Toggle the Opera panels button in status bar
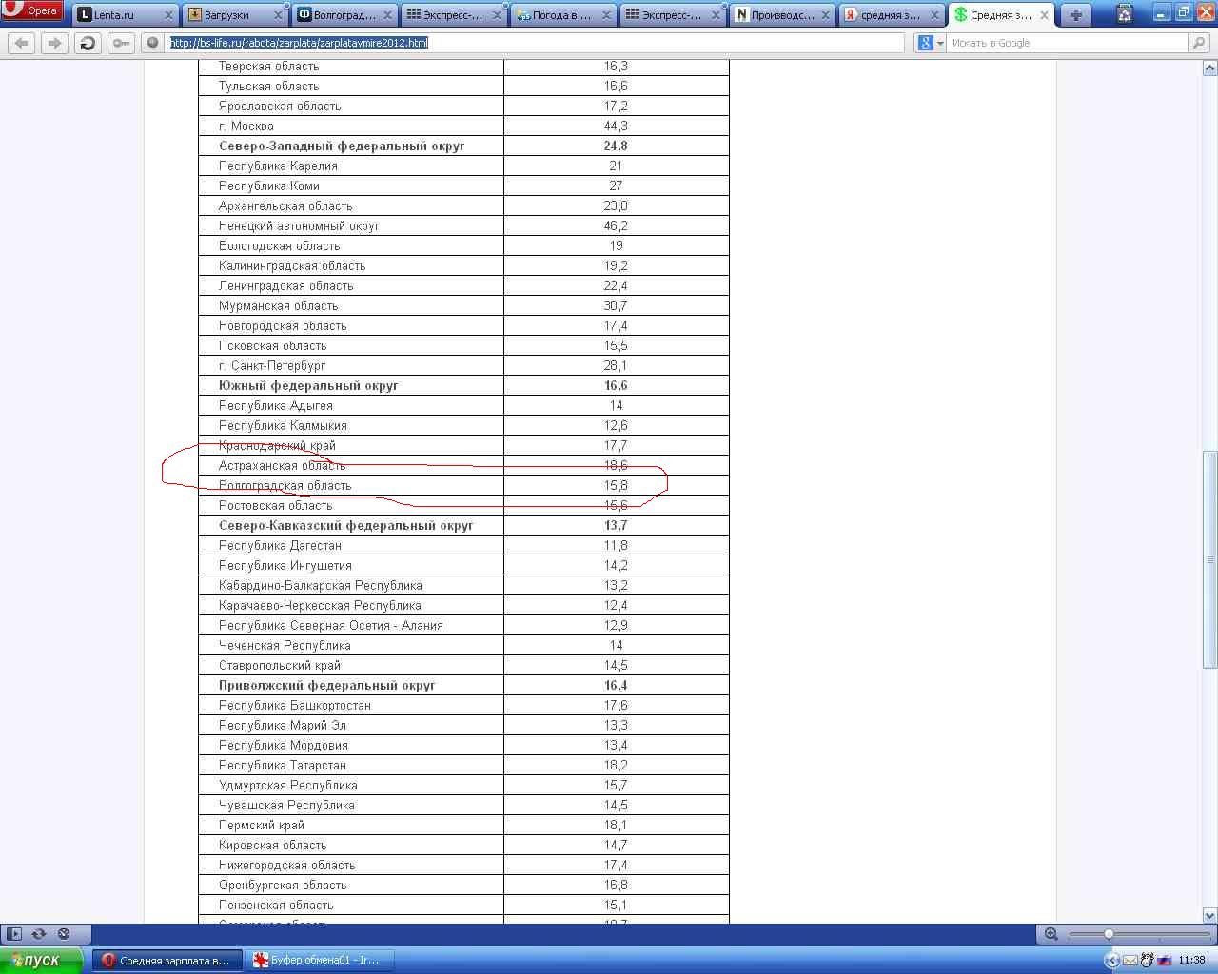 pyautogui.click(x=13, y=934)
